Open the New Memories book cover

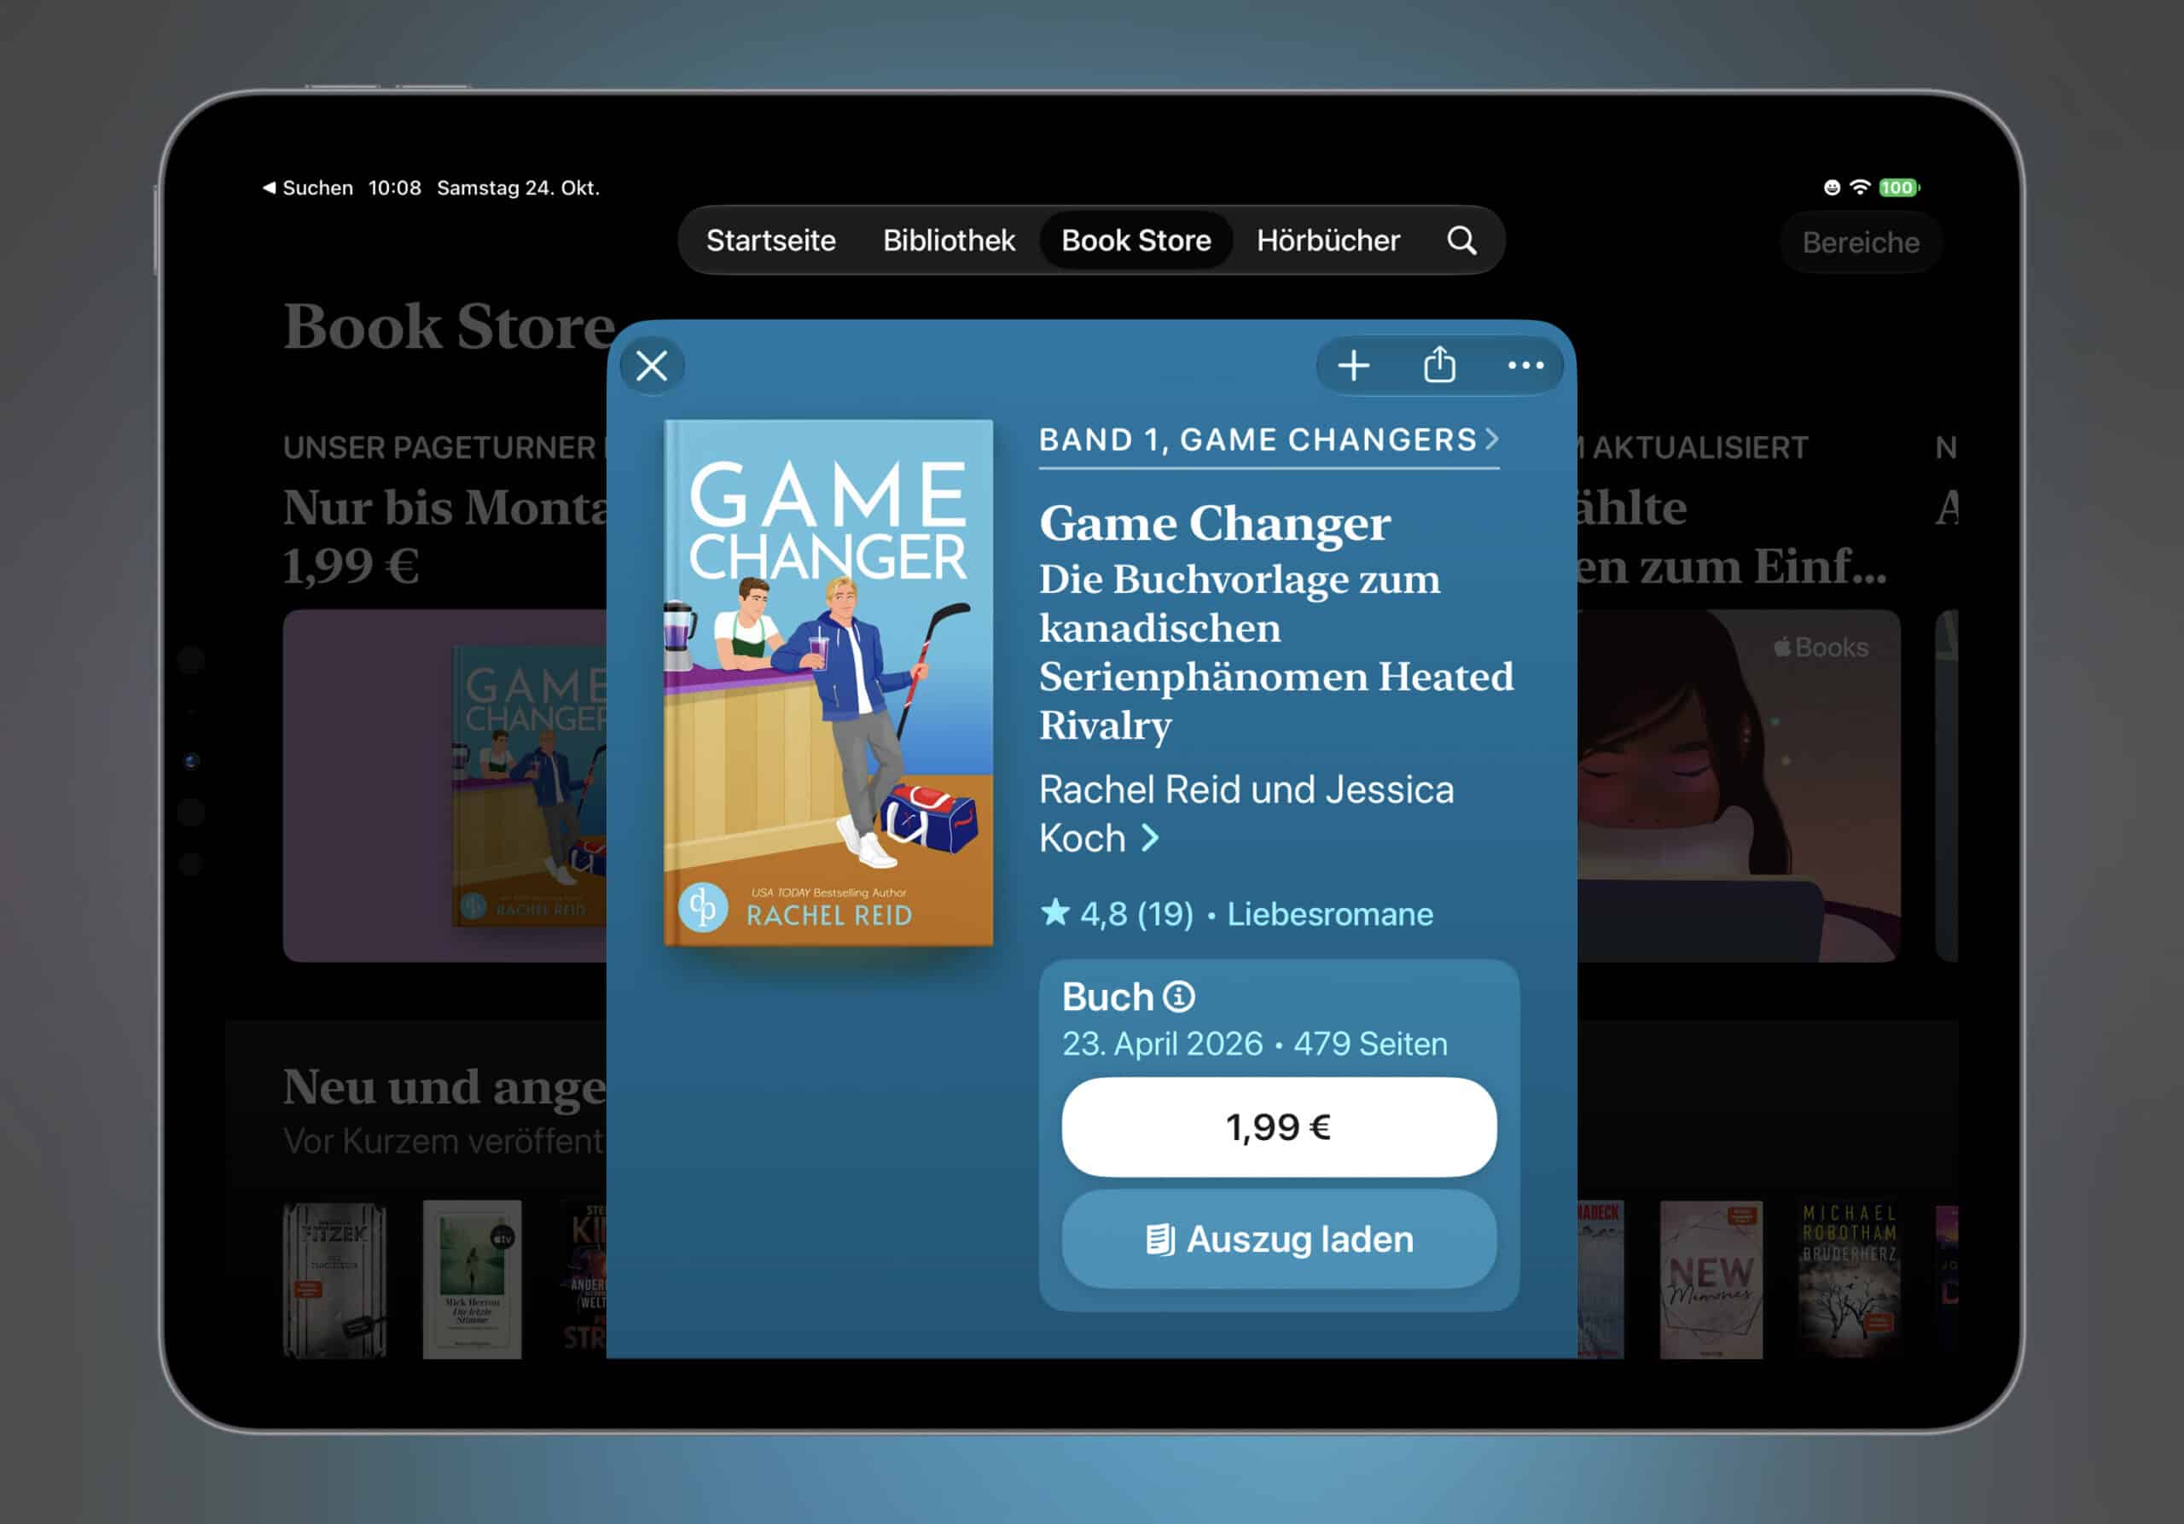[1711, 1279]
